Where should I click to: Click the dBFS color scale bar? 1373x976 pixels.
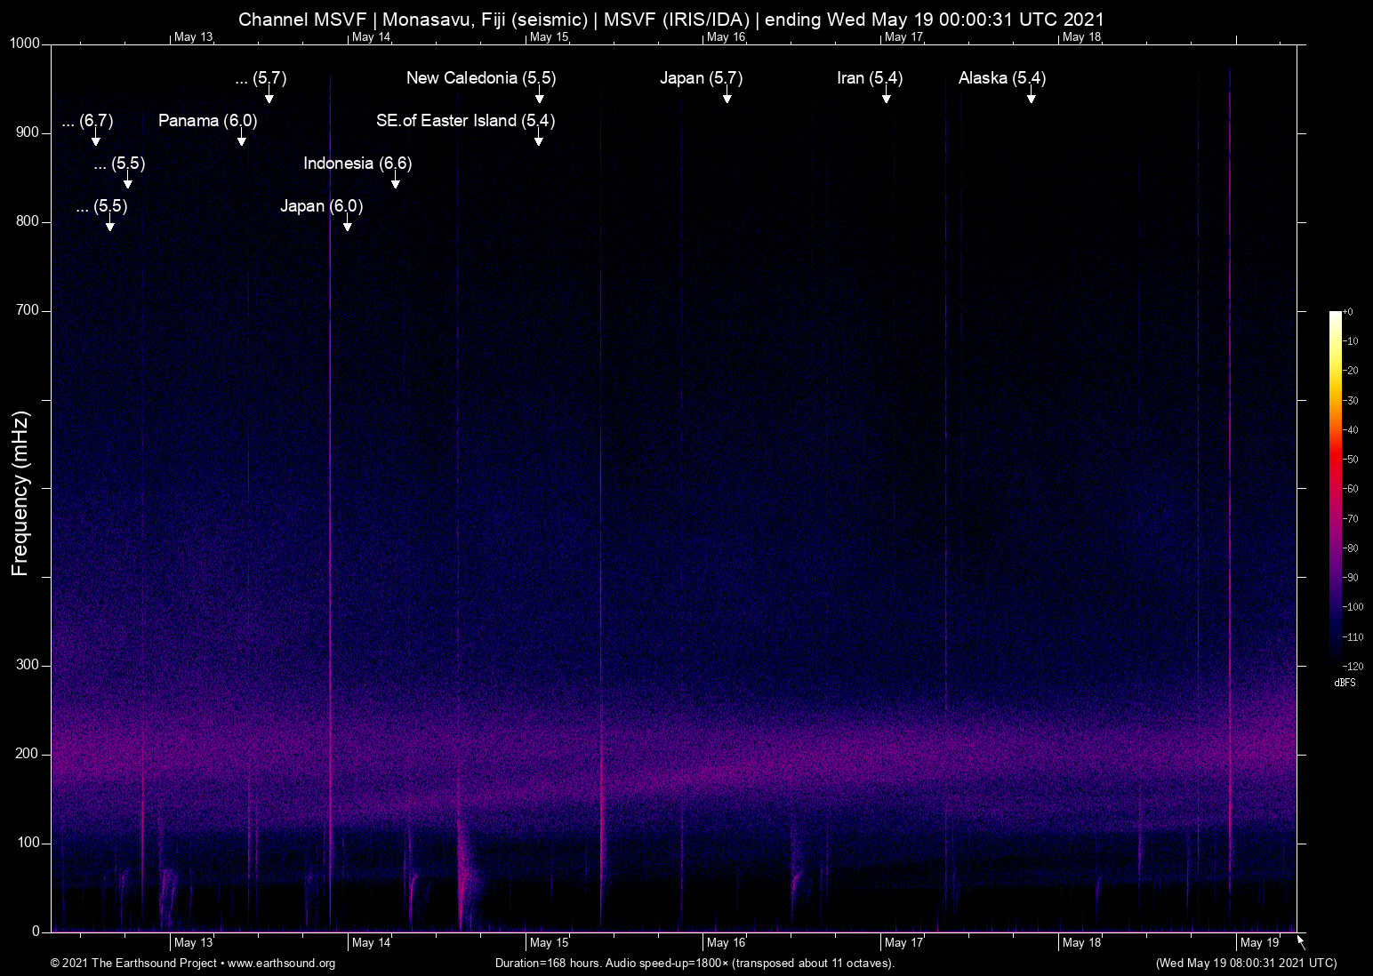point(1336,487)
